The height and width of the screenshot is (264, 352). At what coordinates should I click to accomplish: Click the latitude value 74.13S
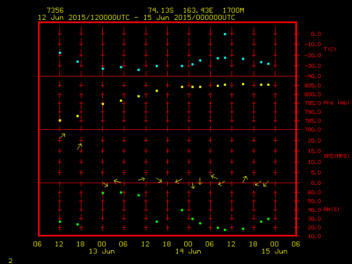pos(159,10)
